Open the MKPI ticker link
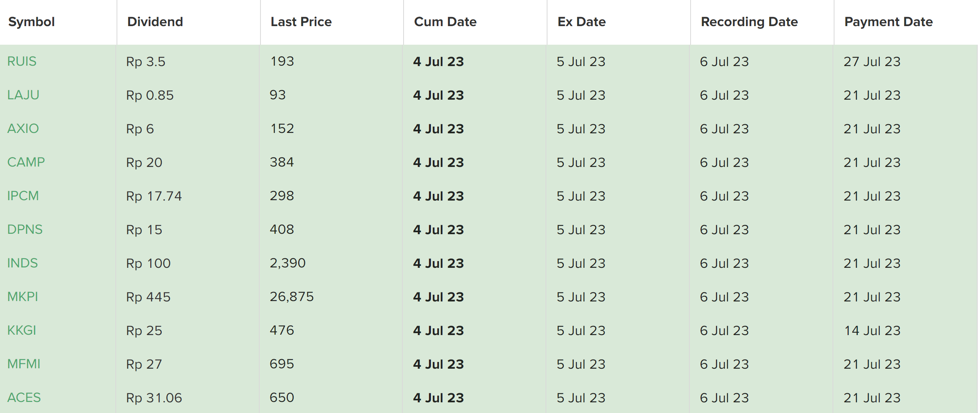The height and width of the screenshot is (413, 978). (23, 297)
